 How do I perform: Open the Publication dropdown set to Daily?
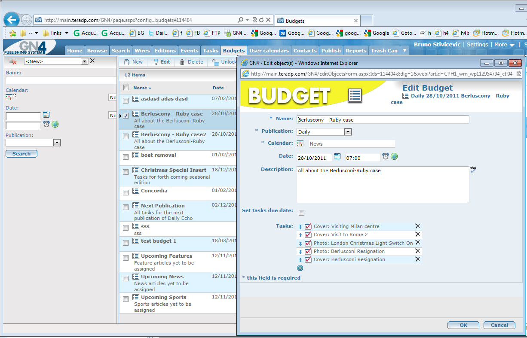(324, 132)
